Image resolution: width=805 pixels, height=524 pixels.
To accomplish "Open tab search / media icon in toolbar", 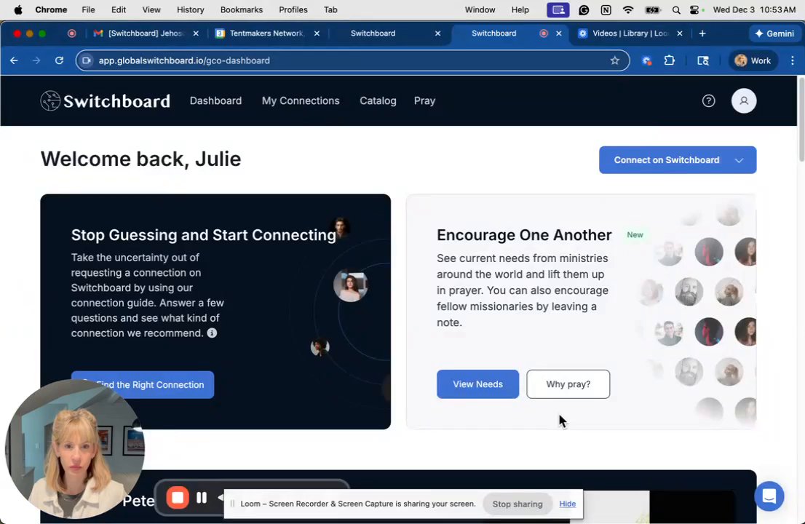I will [703, 60].
